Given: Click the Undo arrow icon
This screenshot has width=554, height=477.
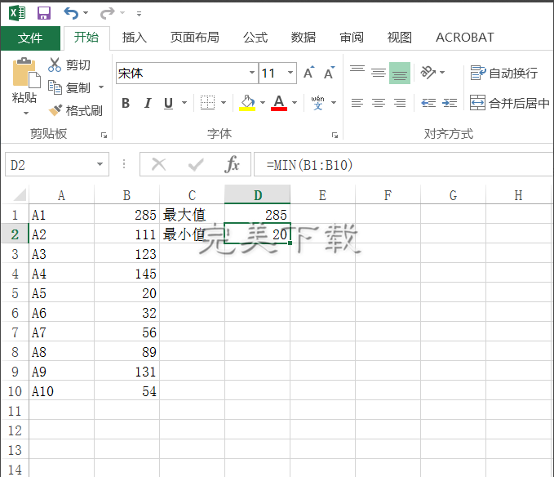Looking at the screenshot, I should (71, 13).
